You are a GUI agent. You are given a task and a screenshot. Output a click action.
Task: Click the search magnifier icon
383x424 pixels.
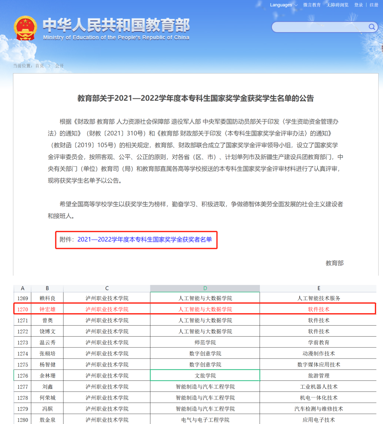coord(372,27)
